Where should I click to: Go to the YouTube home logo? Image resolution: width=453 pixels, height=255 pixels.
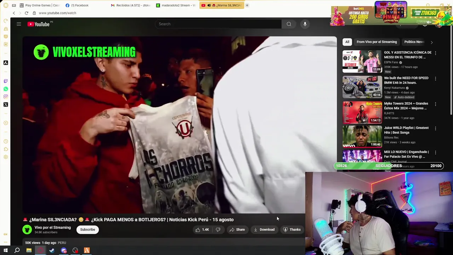39,24
